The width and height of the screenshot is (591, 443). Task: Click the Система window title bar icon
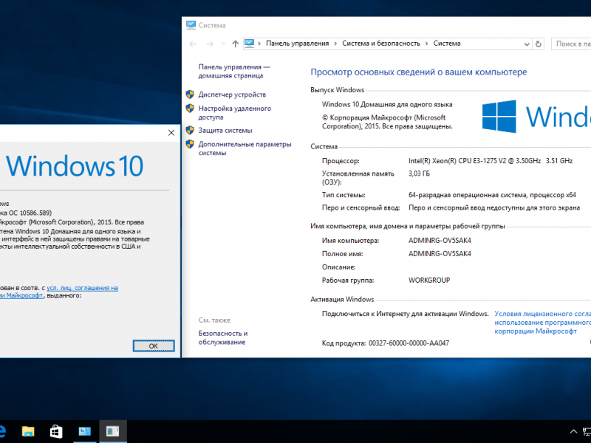pyautogui.click(x=191, y=25)
